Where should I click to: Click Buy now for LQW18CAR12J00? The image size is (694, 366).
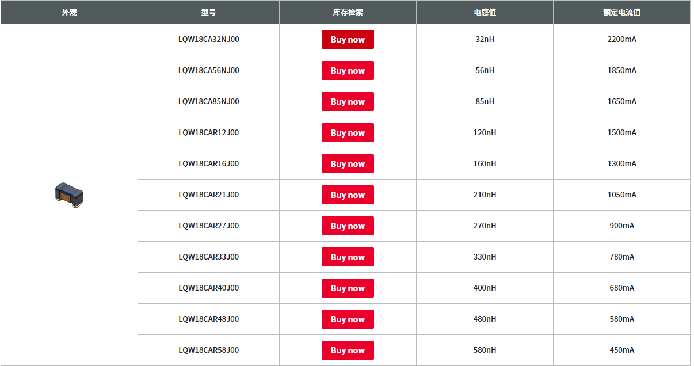click(348, 133)
